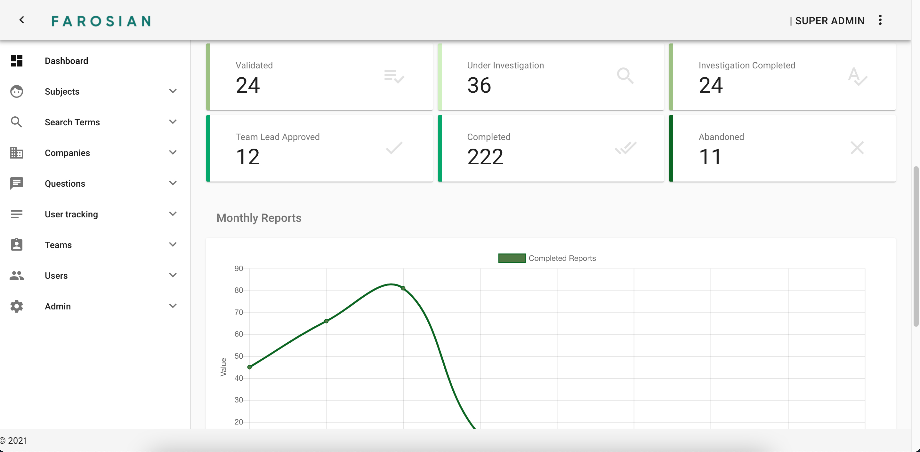Select the Dashboard grid icon
920x452 pixels.
16,61
